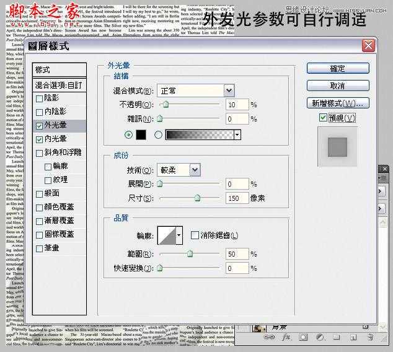
Task: Click the black-to-transparent gradient bar
Action: [x=200, y=134]
